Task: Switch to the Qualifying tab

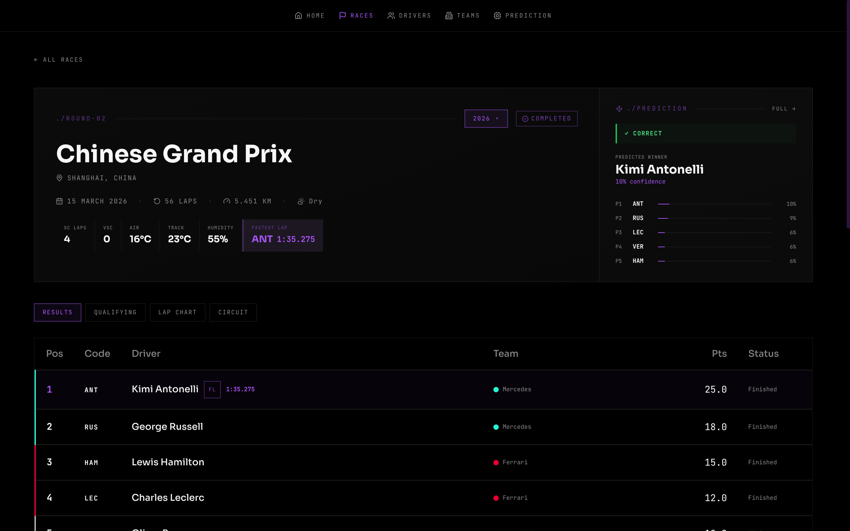Action: [115, 312]
